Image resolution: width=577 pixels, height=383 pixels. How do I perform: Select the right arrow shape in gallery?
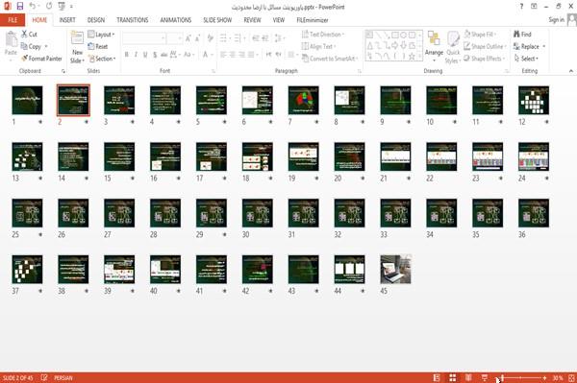(x=395, y=45)
